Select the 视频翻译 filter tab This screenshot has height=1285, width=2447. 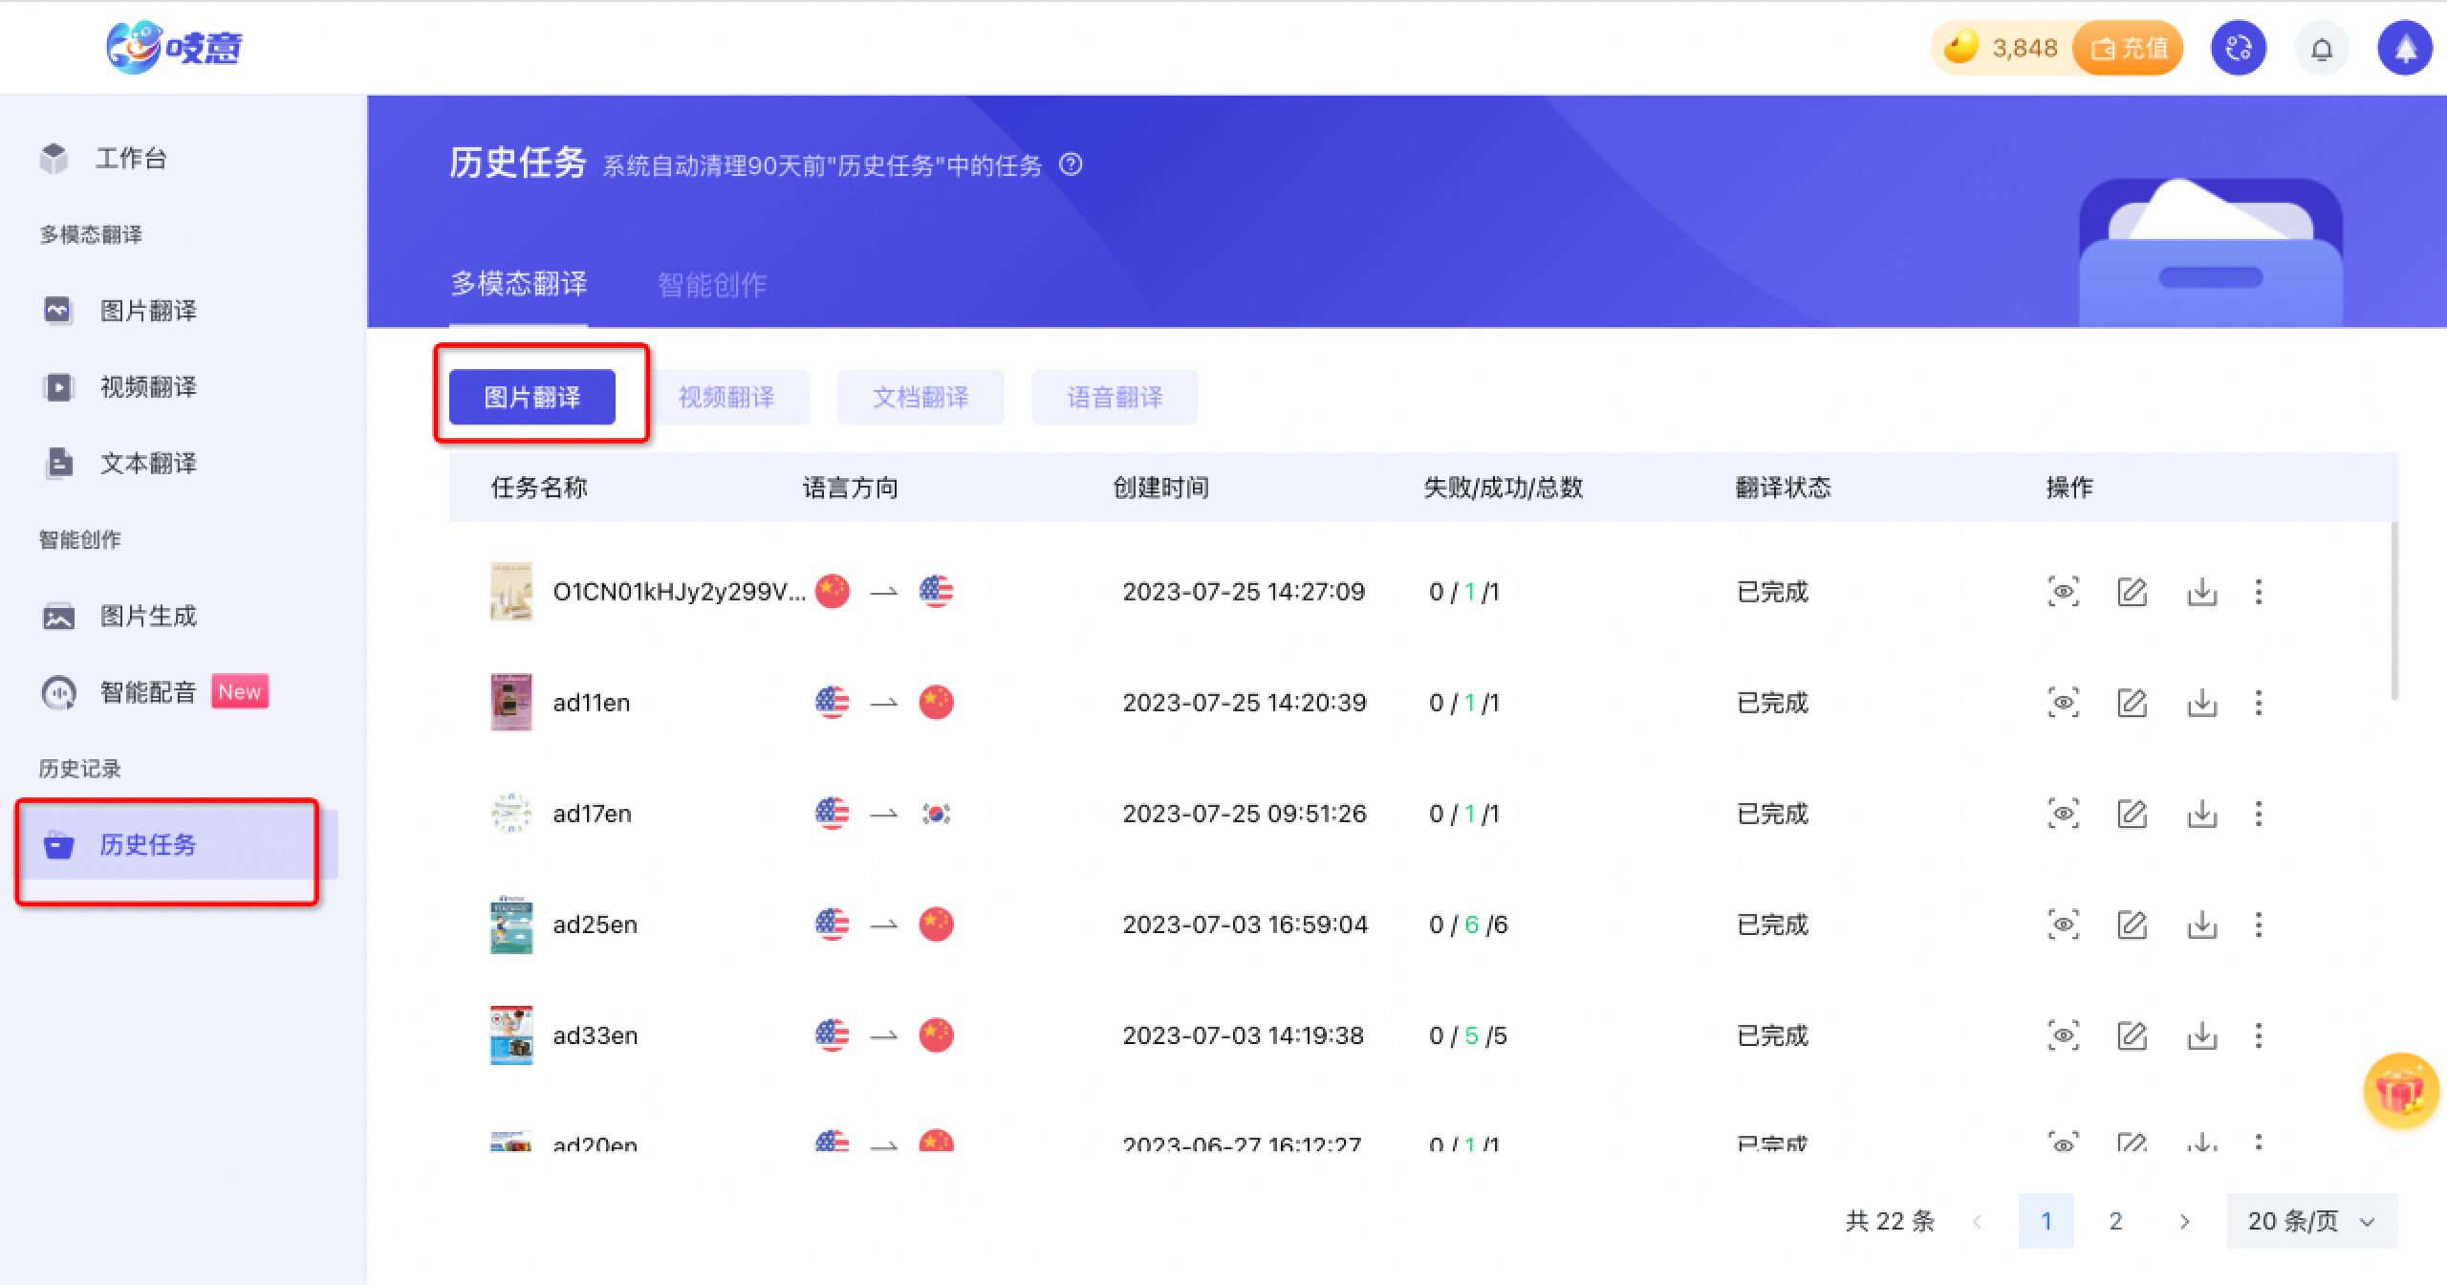(726, 397)
